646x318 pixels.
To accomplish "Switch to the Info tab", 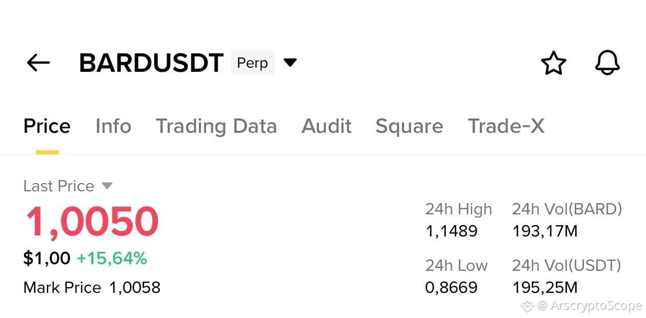I will 113,126.
